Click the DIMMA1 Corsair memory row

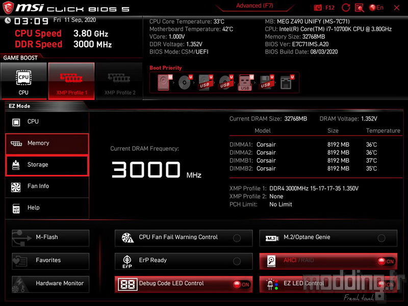pos(303,145)
